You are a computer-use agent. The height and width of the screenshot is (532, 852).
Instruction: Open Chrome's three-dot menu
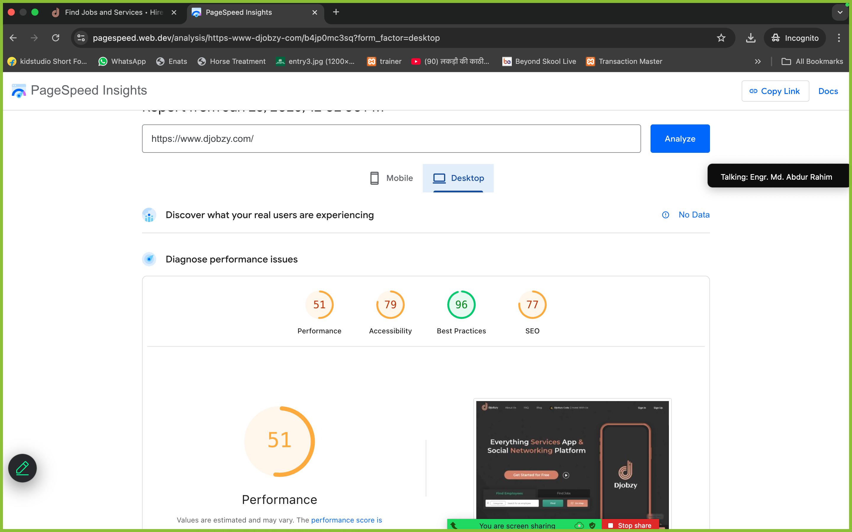tap(839, 38)
